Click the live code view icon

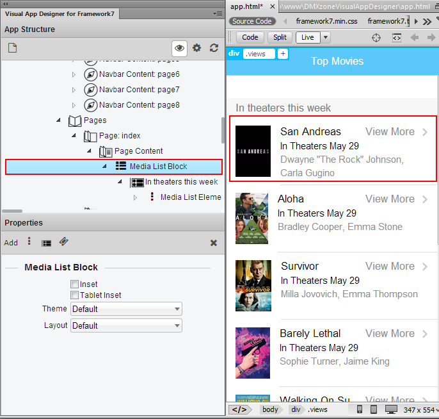coord(397,38)
